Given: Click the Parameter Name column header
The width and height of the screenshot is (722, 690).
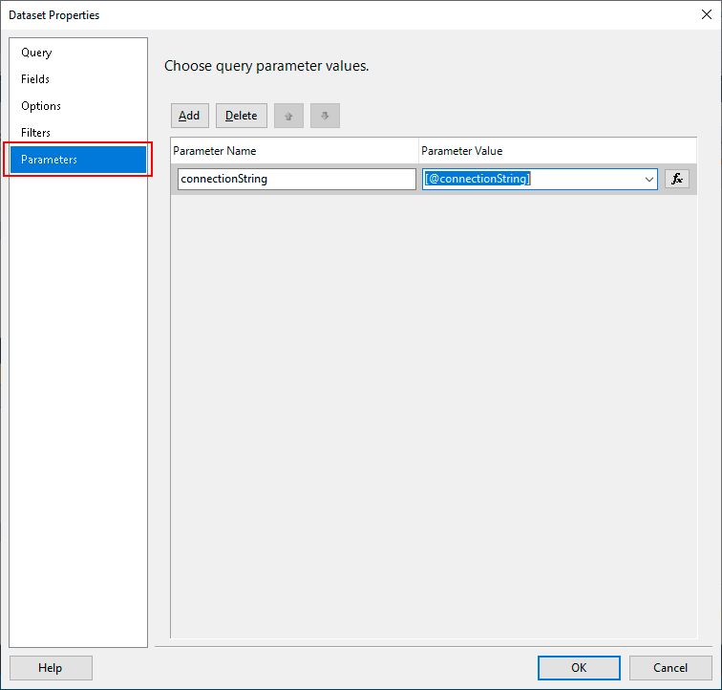Looking at the screenshot, I should point(294,151).
